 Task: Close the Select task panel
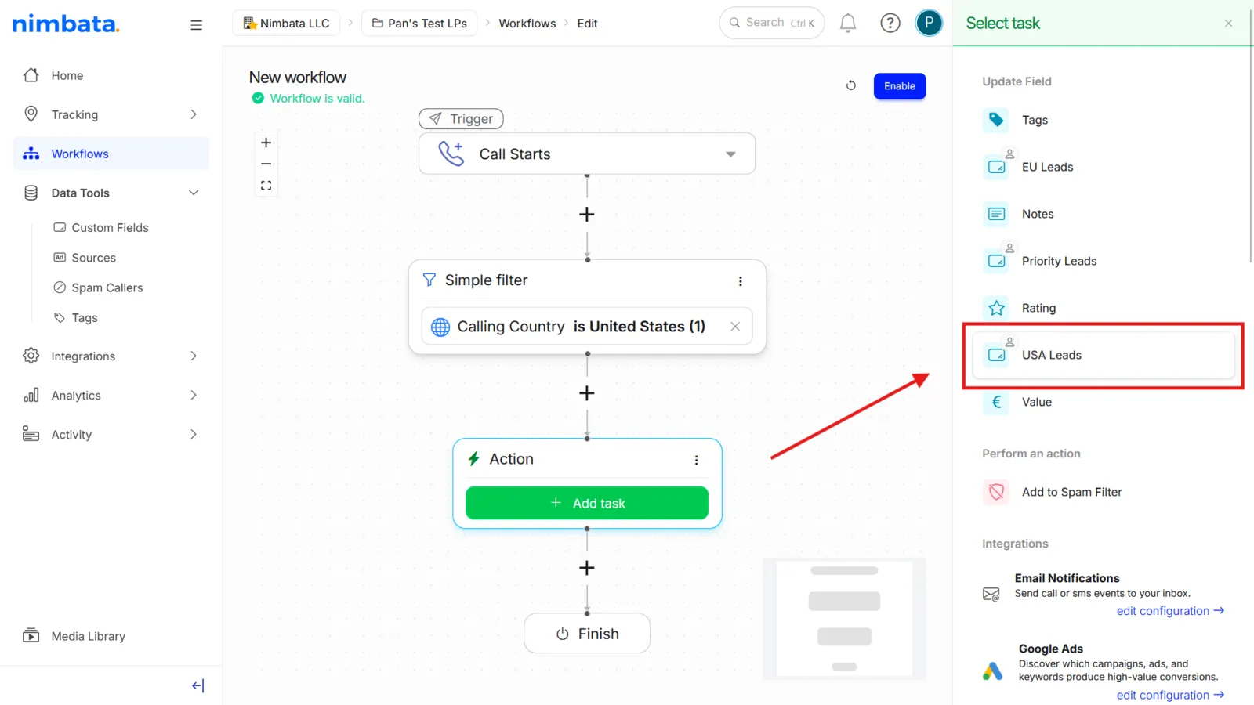pos(1228,23)
